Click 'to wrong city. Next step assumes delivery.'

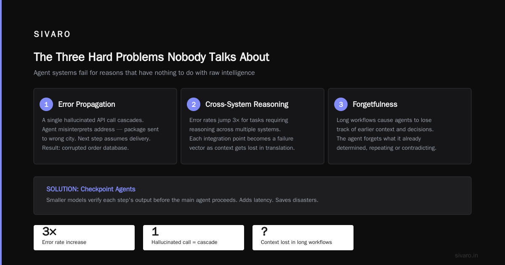tap(96, 138)
